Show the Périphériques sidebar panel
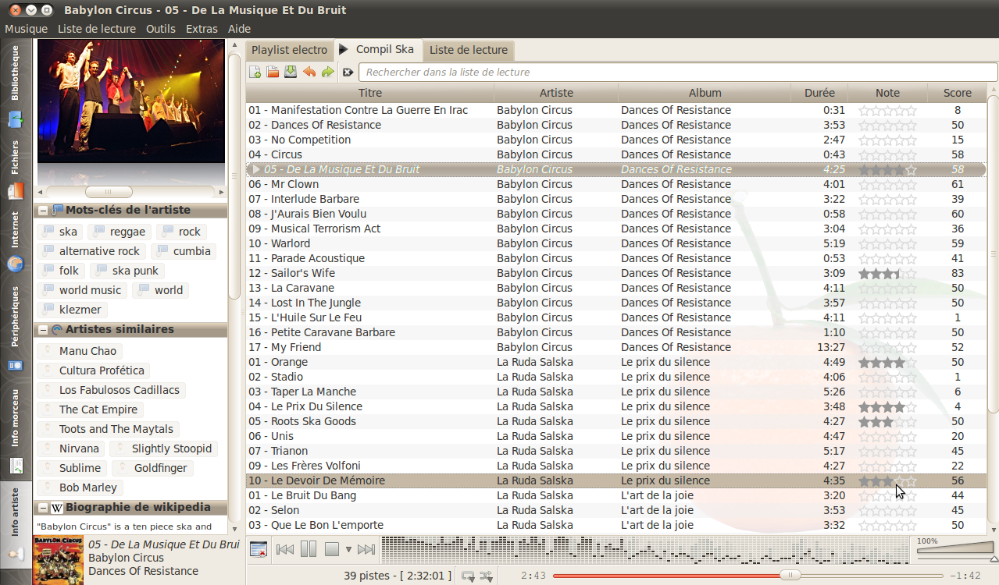Image resolution: width=999 pixels, height=585 pixels. [16, 328]
